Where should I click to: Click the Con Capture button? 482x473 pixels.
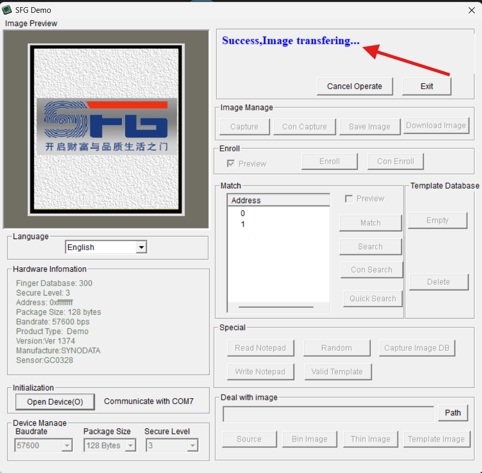click(x=304, y=127)
